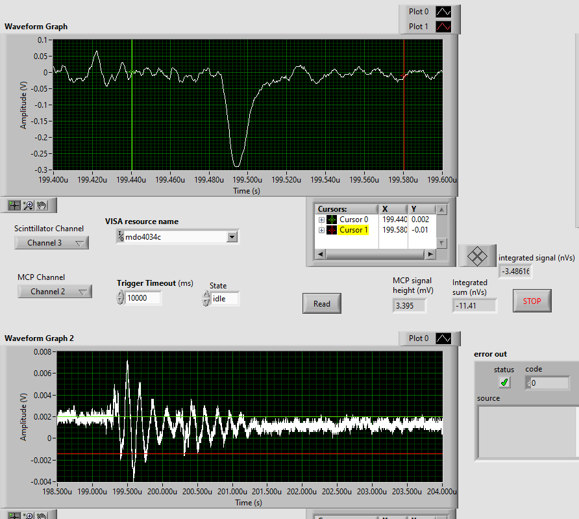Toggle the error out status indicator

pyautogui.click(x=504, y=383)
